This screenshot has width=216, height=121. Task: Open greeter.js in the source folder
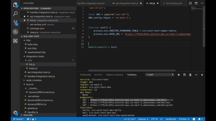point(32,108)
